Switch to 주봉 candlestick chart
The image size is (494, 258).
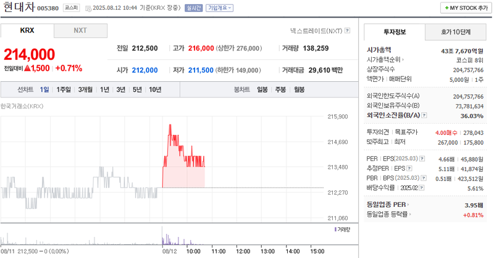point(280,89)
